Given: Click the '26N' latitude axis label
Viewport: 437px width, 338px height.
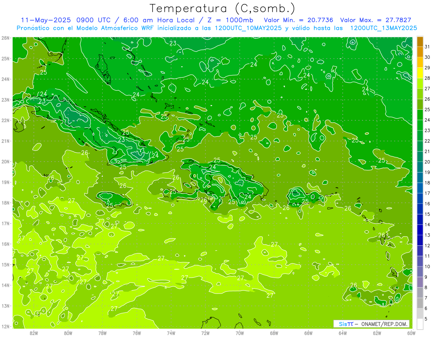Looking at the screenshot, I should (5, 38).
